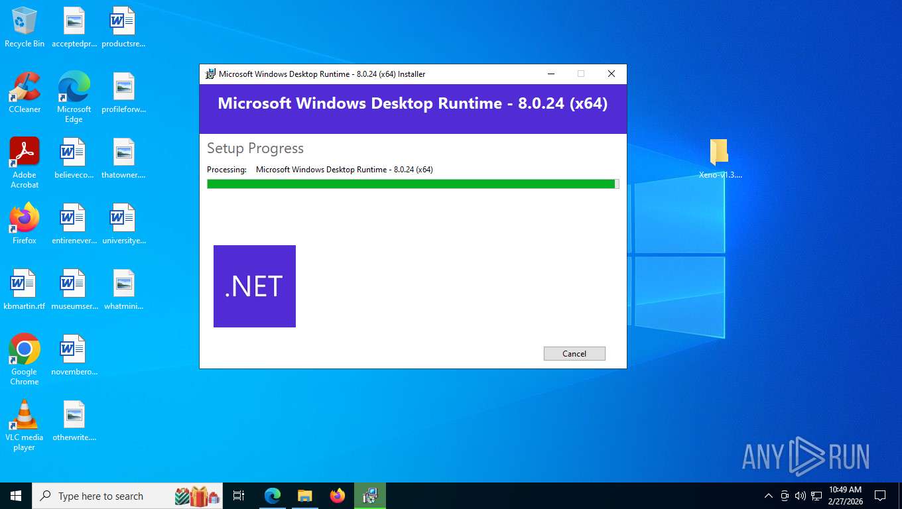The height and width of the screenshot is (509, 902).
Task: Click the gift boxes icon in search bar
Action: (x=197, y=496)
